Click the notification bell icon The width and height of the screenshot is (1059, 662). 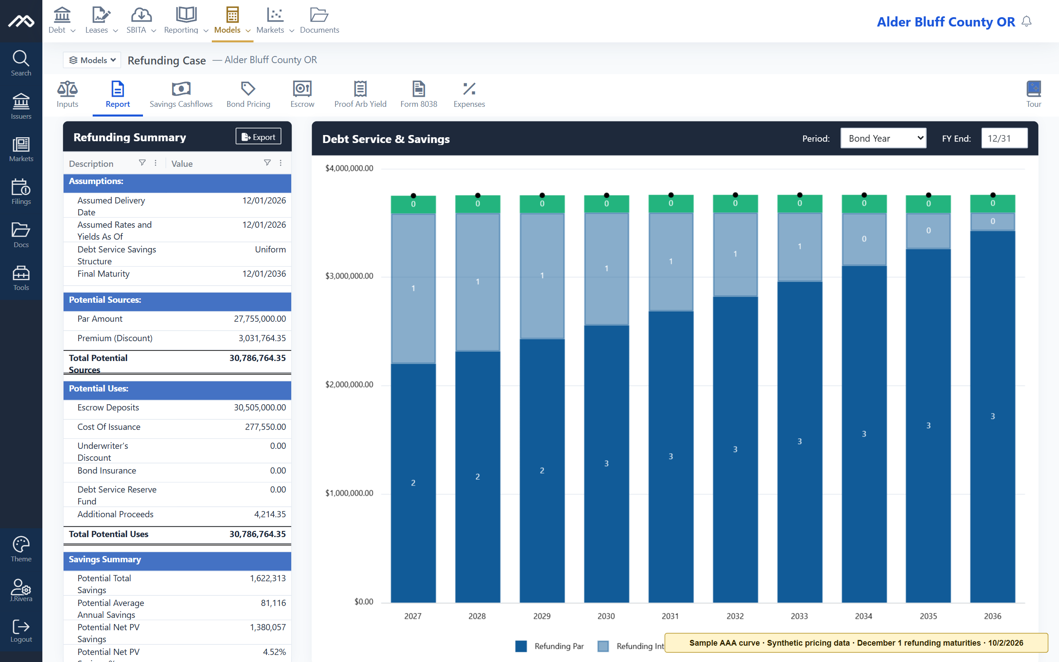click(1027, 22)
